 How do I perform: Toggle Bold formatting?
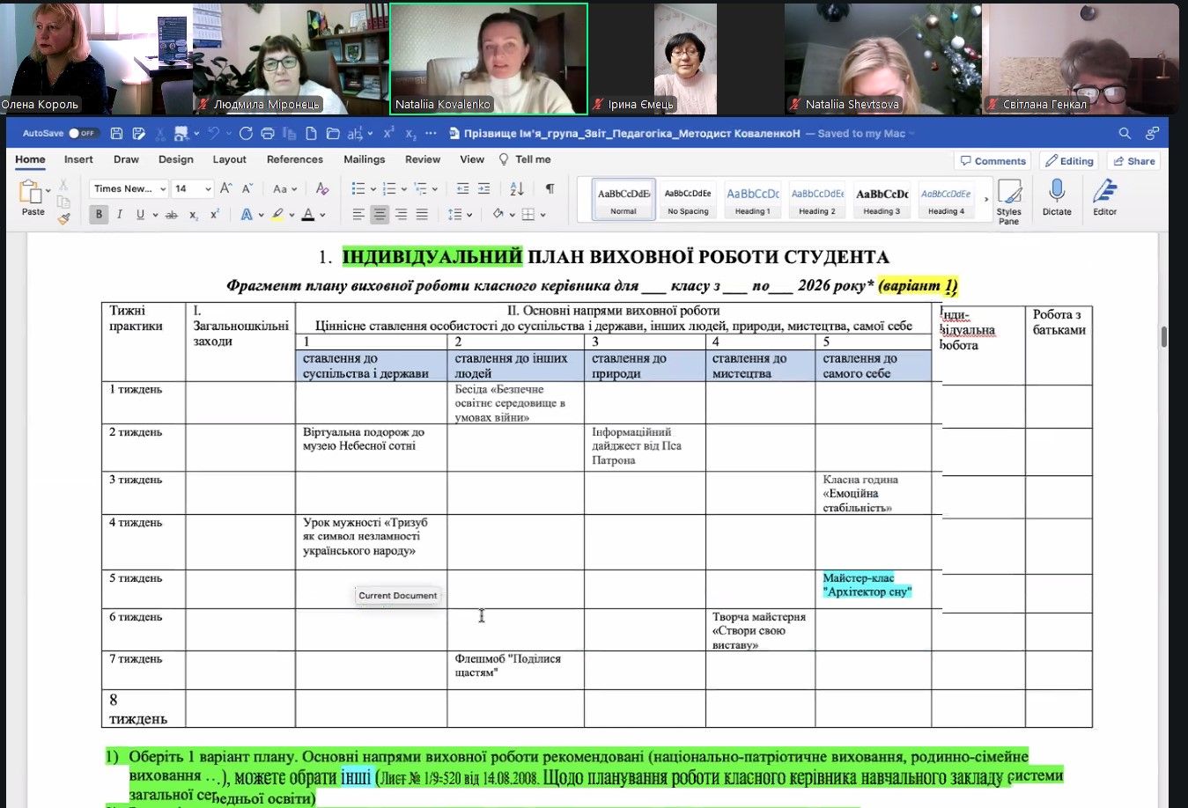(99, 215)
